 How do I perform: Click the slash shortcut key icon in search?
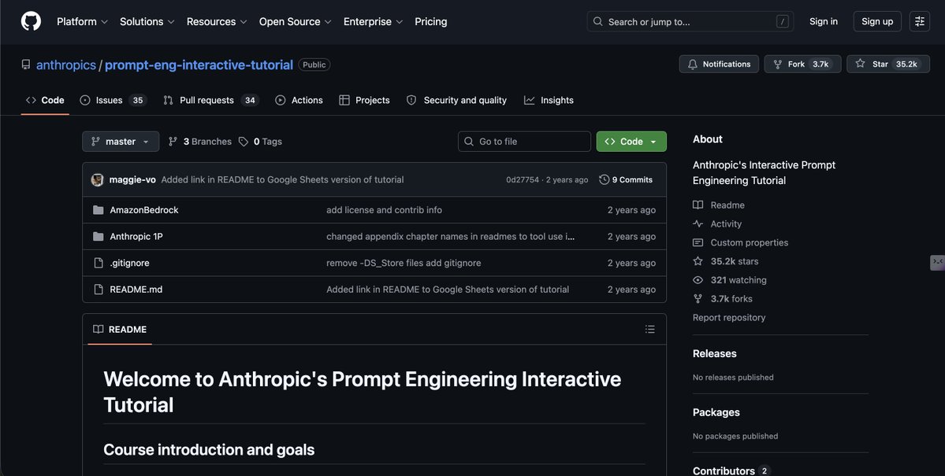click(x=783, y=22)
